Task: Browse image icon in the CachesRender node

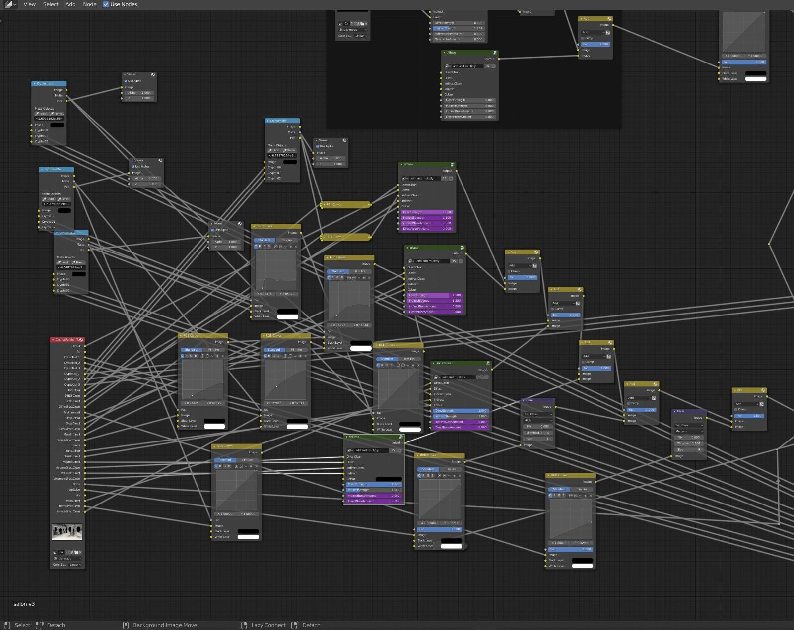Action: pyautogui.click(x=56, y=552)
